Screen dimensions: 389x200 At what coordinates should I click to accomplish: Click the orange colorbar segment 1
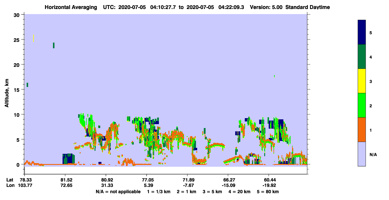click(x=362, y=130)
